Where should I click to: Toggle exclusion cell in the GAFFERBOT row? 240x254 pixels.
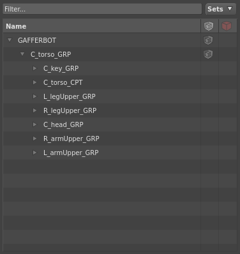pyautogui.click(x=228, y=40)
